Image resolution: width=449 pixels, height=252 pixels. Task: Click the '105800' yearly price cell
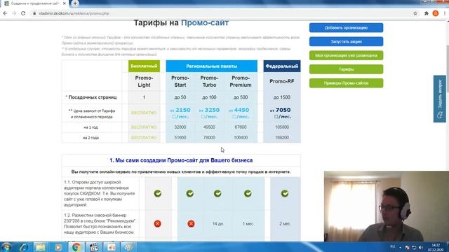point(282,127)
